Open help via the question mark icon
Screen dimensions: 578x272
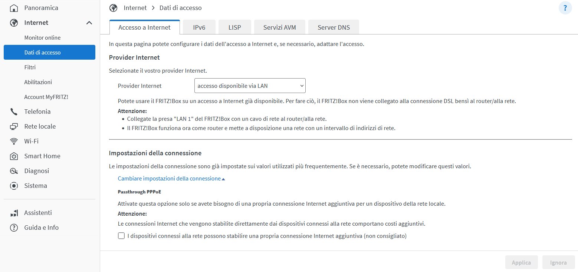(x=565, y=8)
